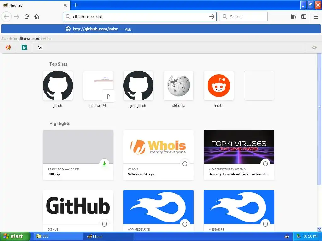
Task: Open the GitHub highlight card
Action: [x=78, y=211]
